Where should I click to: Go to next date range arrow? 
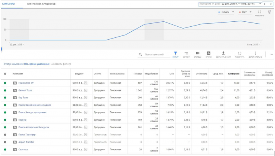pyautogui.click(x=271, y=4)
